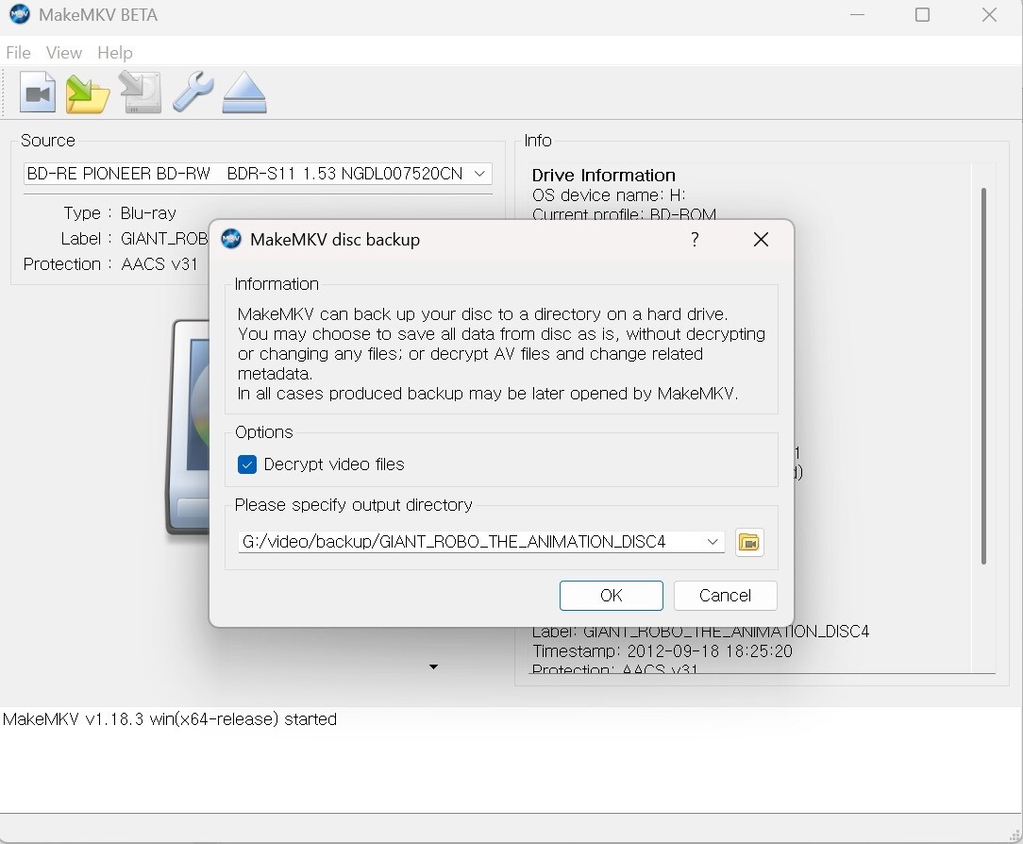The width and height of the screenshot is (1023, 844).
Task: Expand the source drive dropdown
Action: (x=479, y=174)
